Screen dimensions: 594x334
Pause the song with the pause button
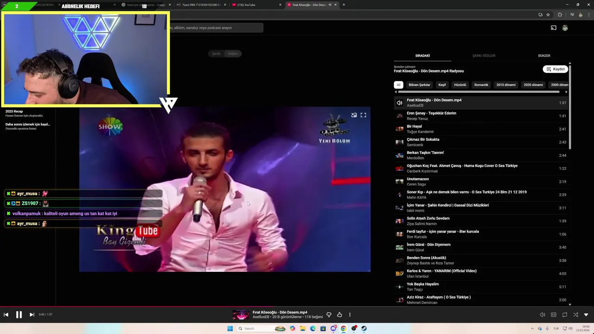[x=19, y=315]
